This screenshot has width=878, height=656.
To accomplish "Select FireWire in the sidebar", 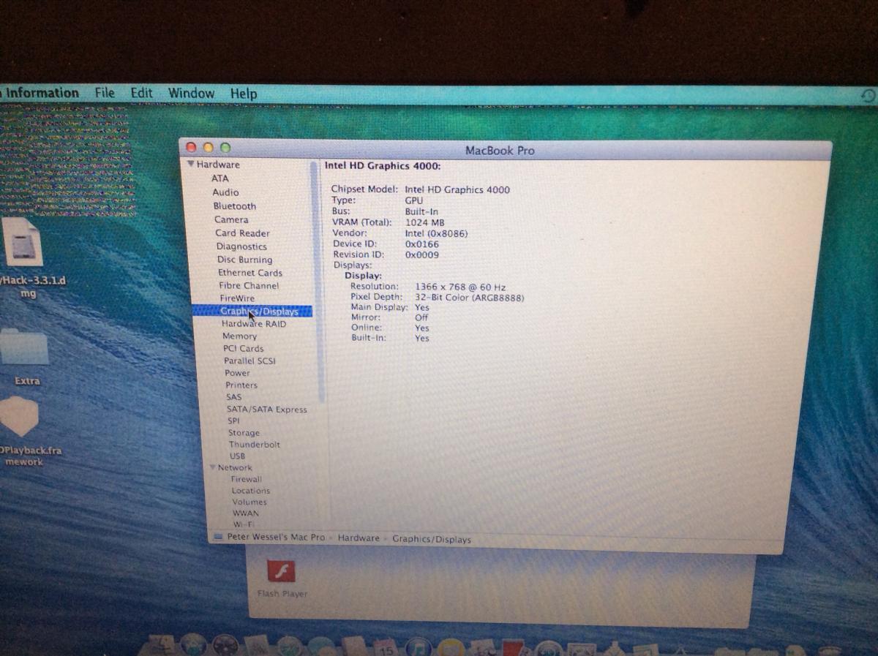I will click(237, 298).
